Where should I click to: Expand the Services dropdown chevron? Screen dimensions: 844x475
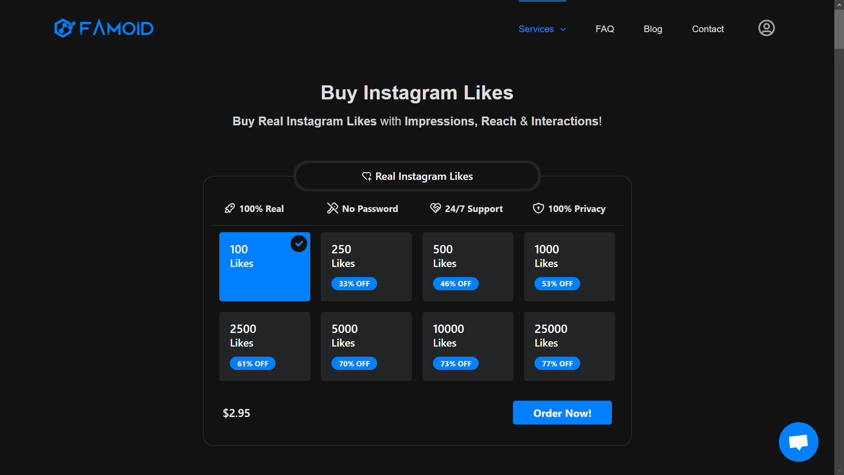pyautogui.click(x=563, y=29)
